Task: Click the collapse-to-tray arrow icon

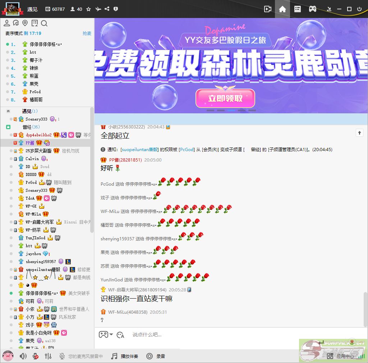Action: coord(329,9)
